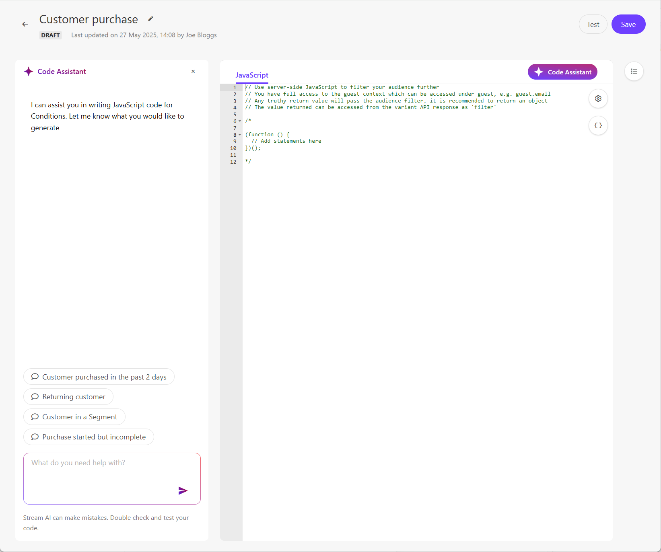The height and width of the screenshot is (552, 661).
Task: Click the sparkle icon beside Code Assistant panel title
Action: 29,72
